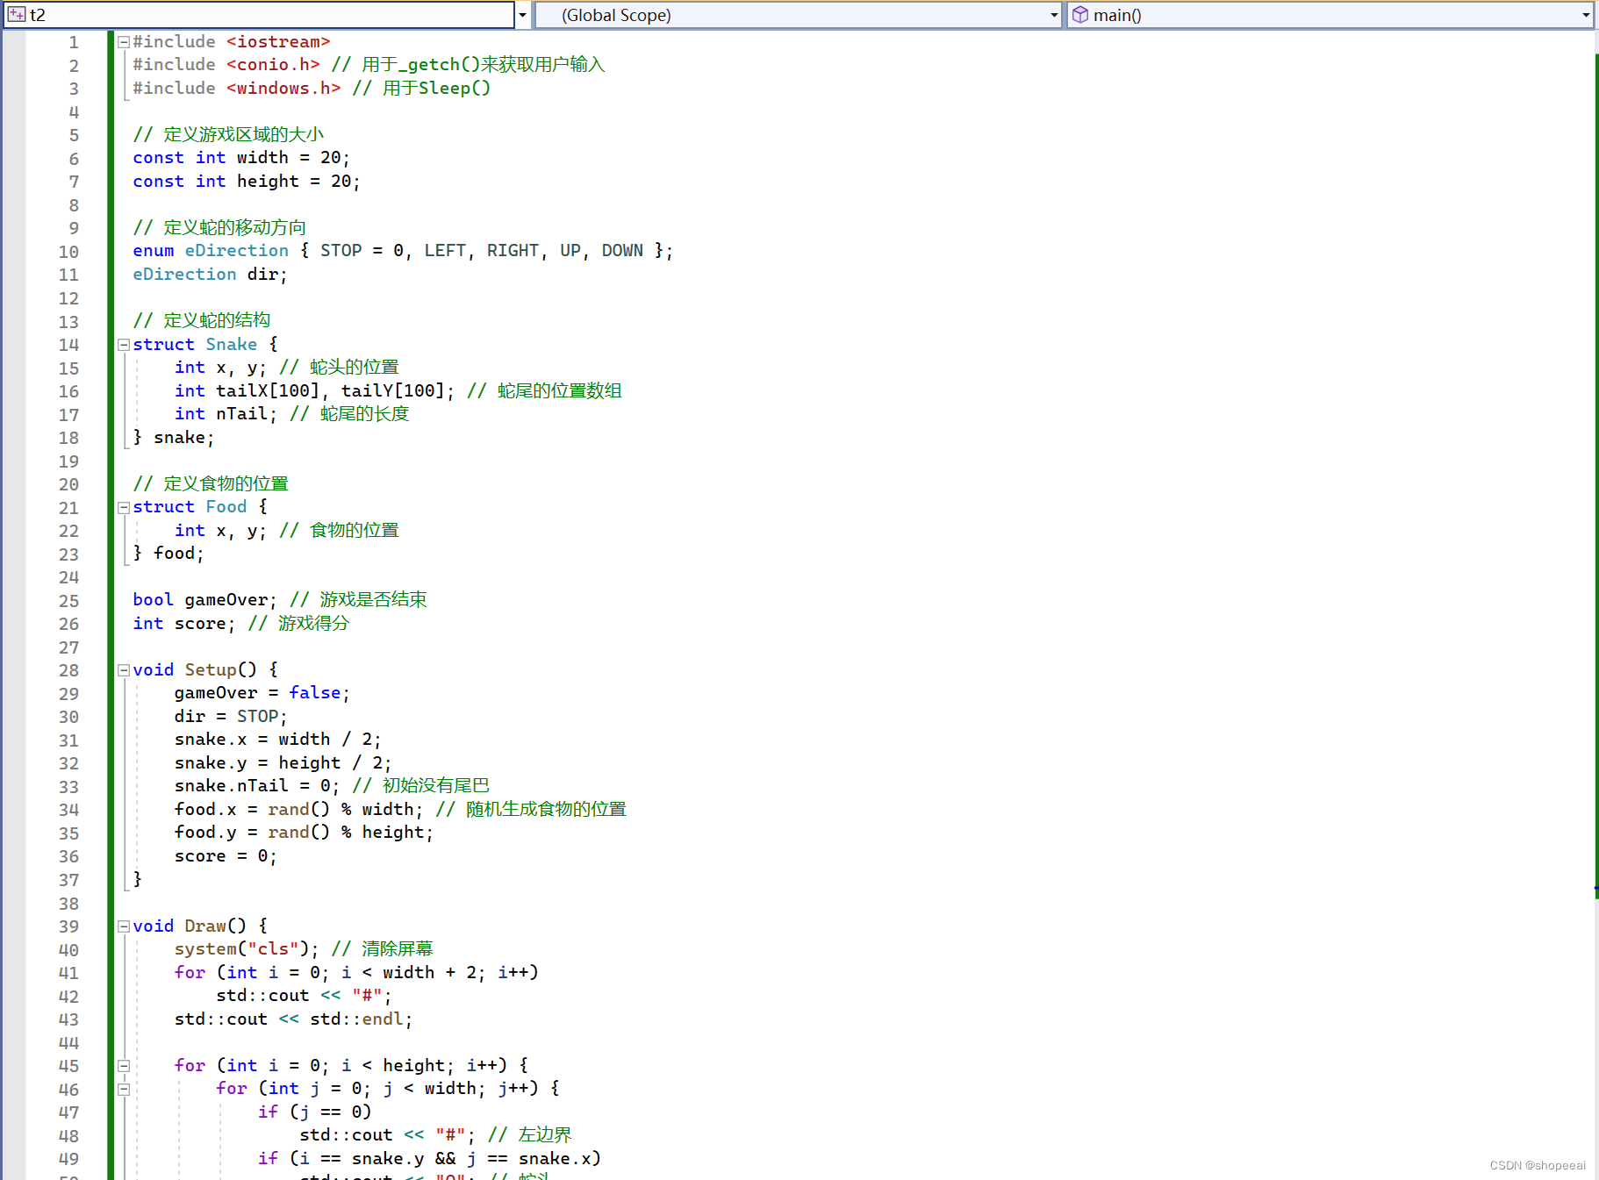Click the 'eDirection' type name on the enum line

[x=237, y=251]
